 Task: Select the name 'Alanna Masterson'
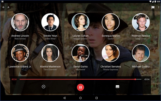[50, 67]
